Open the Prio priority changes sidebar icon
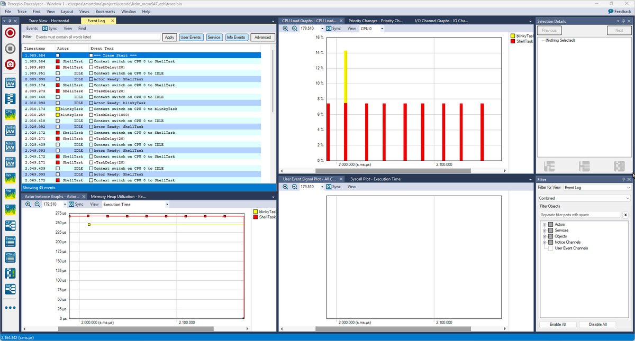635x341 pixels. [x=10, y=194]
